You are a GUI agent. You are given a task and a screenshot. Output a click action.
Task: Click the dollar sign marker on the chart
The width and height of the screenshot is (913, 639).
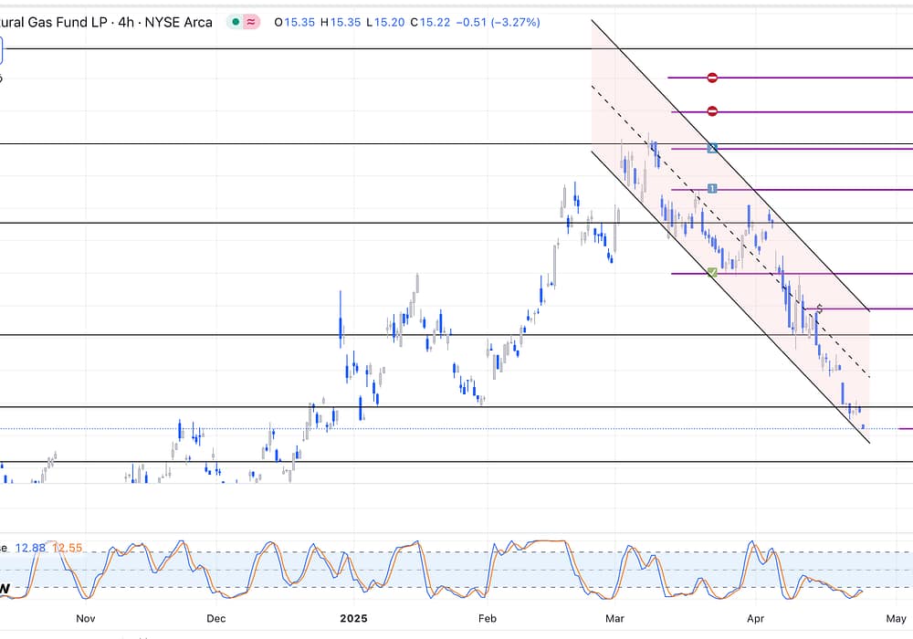click(x=819, y=309)
